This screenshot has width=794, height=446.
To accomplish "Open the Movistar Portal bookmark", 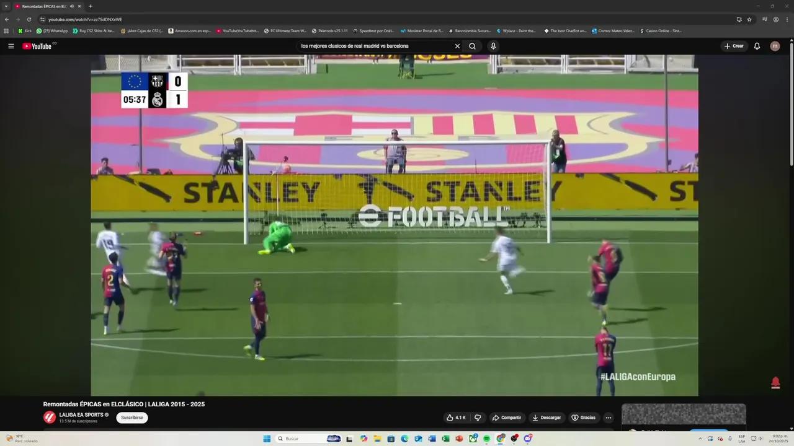I will click(421, 30).
